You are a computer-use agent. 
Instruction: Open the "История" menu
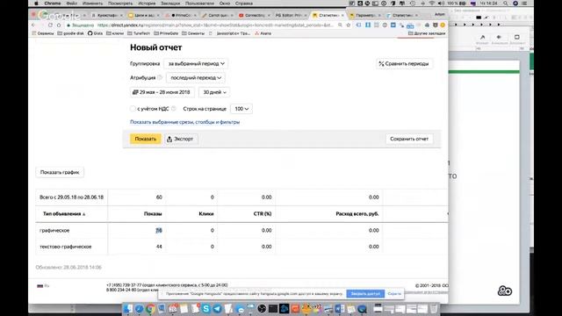pos(147,4)
